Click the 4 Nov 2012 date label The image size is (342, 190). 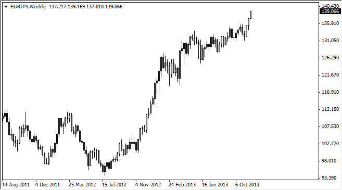(x=148, y=185)
